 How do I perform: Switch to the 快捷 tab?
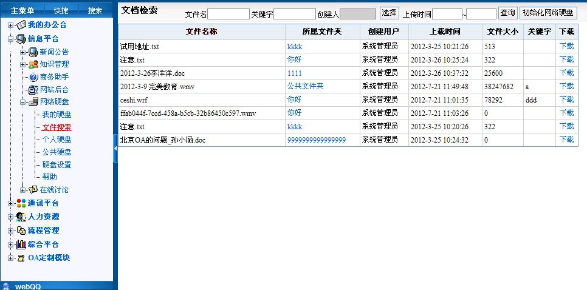point(61,11)
